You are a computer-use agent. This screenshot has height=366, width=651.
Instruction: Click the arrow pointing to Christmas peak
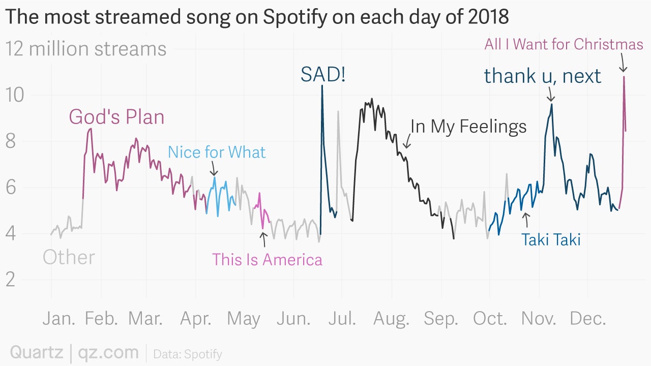(x=623, y=64)
